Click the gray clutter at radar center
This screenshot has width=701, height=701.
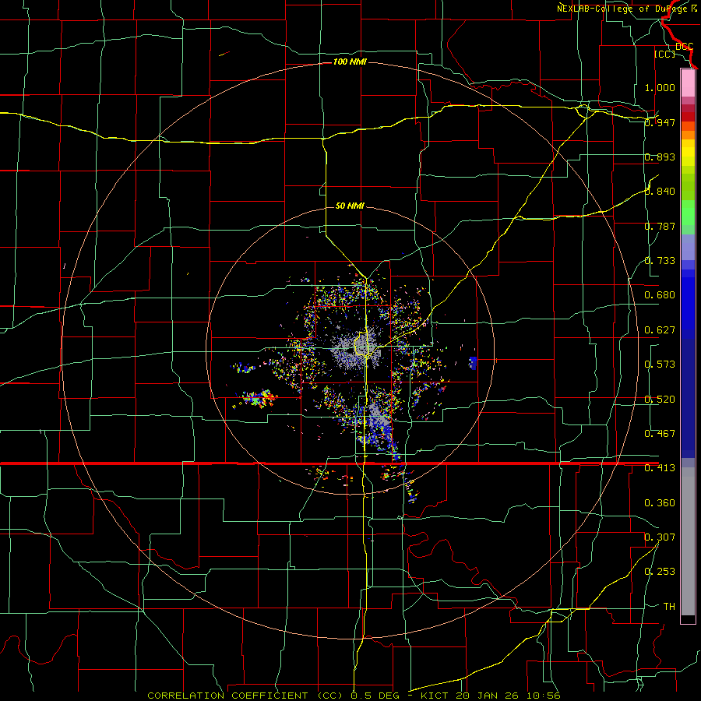tap(356, 350)
